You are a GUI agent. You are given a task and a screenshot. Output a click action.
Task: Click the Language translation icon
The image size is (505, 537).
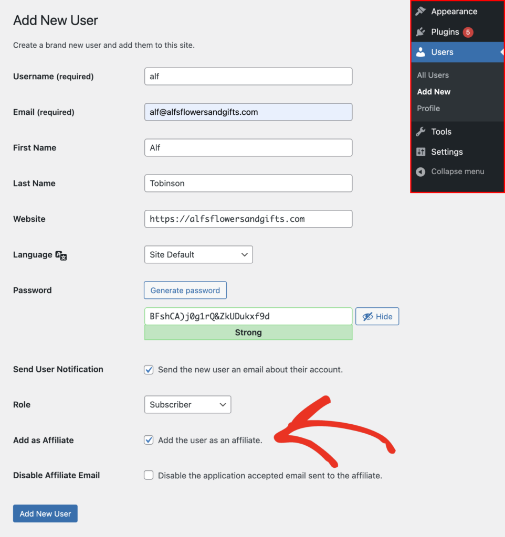click(x=61, y=255)
